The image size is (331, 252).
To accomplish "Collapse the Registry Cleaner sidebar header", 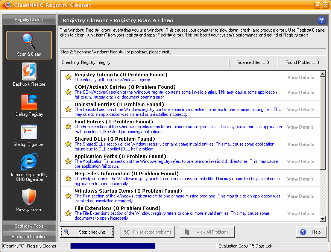I will [x=29, y=20].
